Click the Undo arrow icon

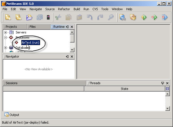(x=90, y=17)
